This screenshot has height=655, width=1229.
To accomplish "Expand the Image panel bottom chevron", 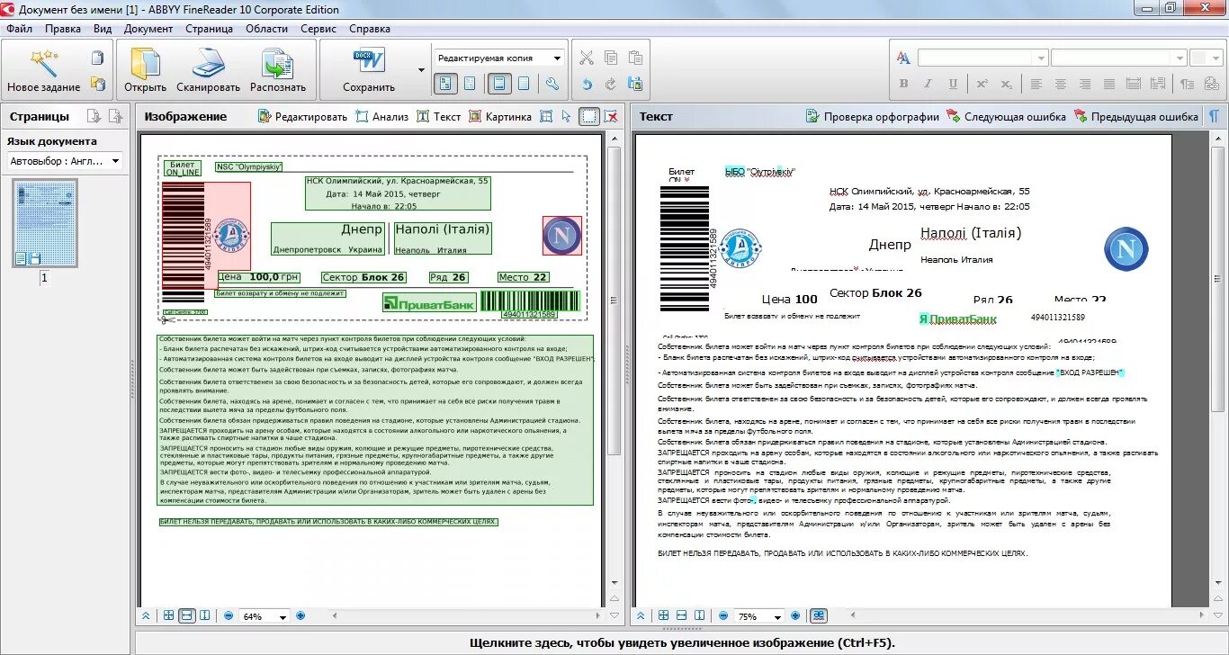I will [146, 615].
